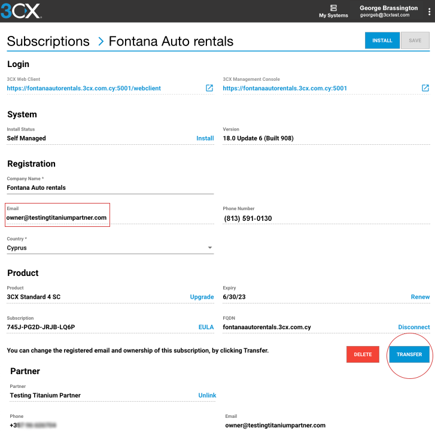This screenshot has height=431, width=435.
Task: Click the blue INSTALL button
Action: pyautogui.click(x=382, y=41)
